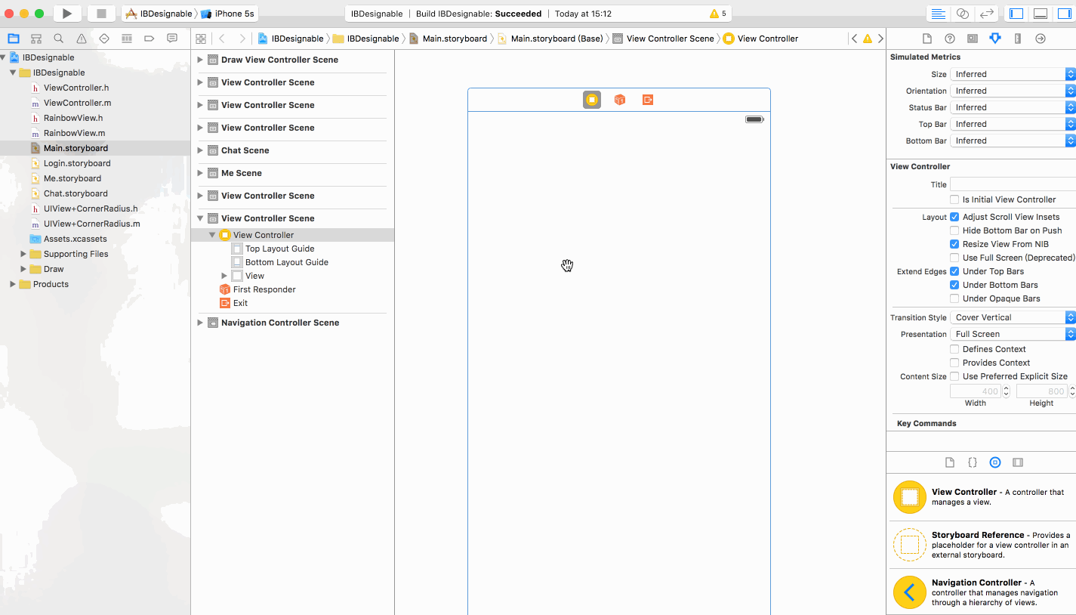Screen dimensions: 1076x615
Task: Uncheck Adjust Scroll View Insets
Action: coord(955,217)
